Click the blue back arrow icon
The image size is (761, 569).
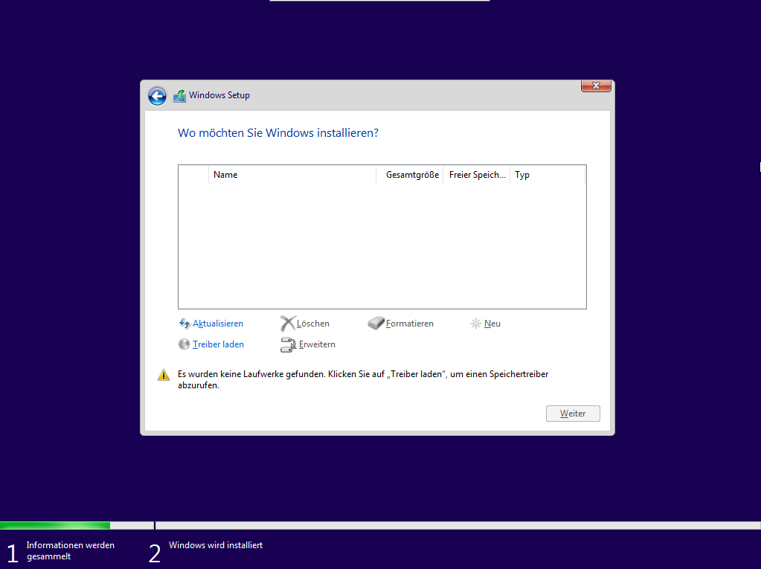157,96
